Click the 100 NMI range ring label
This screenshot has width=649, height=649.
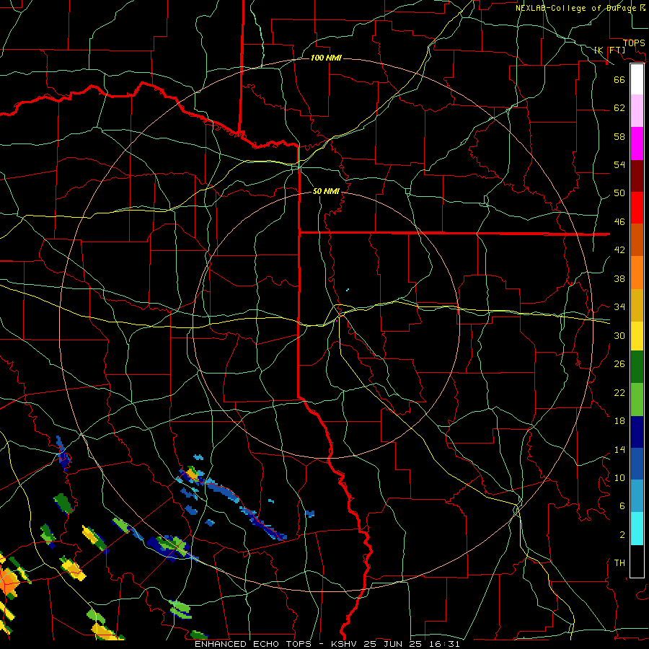tap(326, 58)
